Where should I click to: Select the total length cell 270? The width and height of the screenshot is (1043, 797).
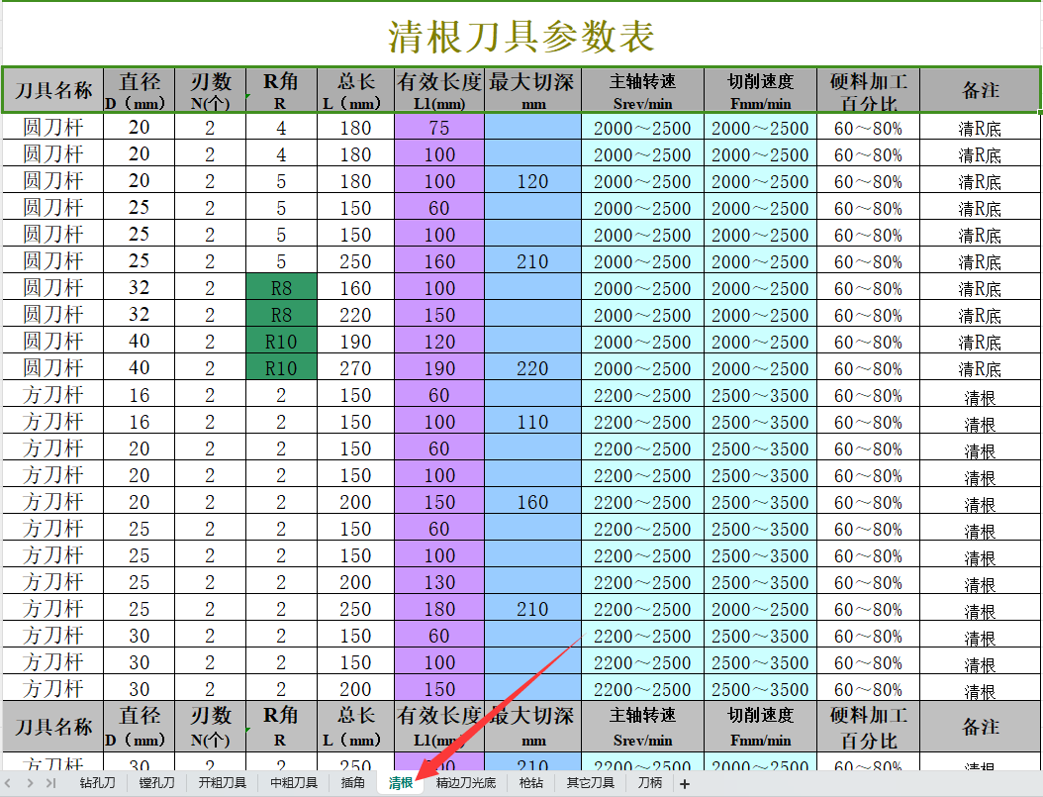[355, 367]
